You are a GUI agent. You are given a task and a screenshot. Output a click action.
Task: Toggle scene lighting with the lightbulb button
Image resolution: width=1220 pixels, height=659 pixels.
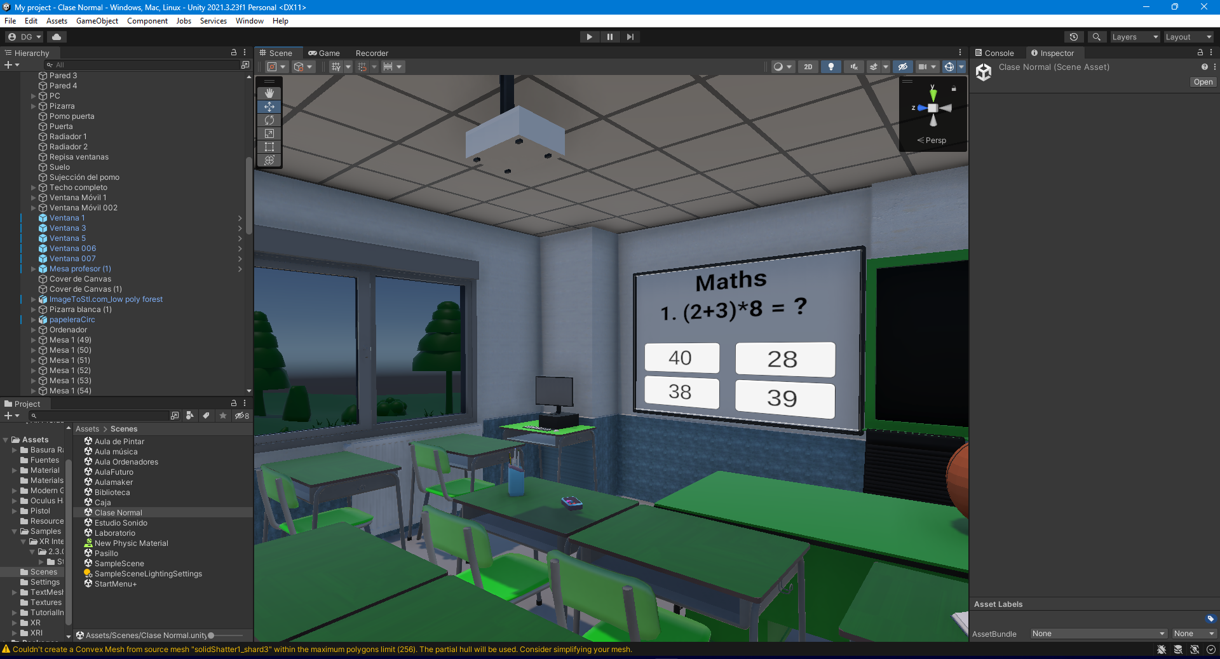830,67
